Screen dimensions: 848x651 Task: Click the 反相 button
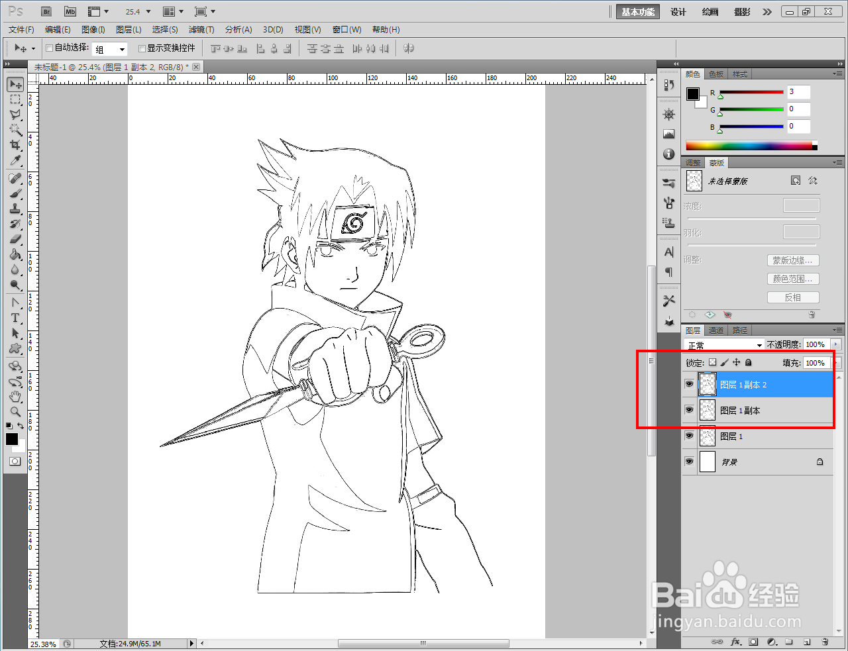tap(793, 297)
